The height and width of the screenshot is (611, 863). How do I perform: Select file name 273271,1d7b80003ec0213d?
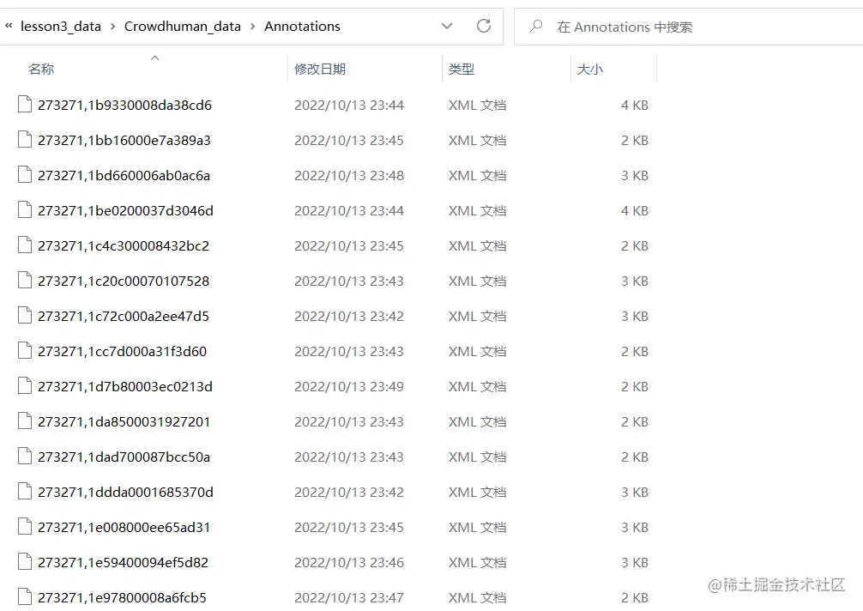(125, 387)
